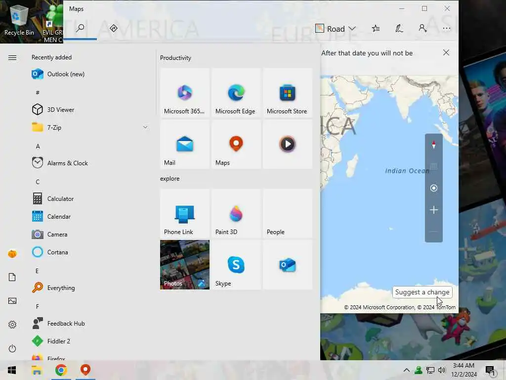Open the media player tile with play icon
The height and width of the screenshot is (380, 506).
(288, 144)
